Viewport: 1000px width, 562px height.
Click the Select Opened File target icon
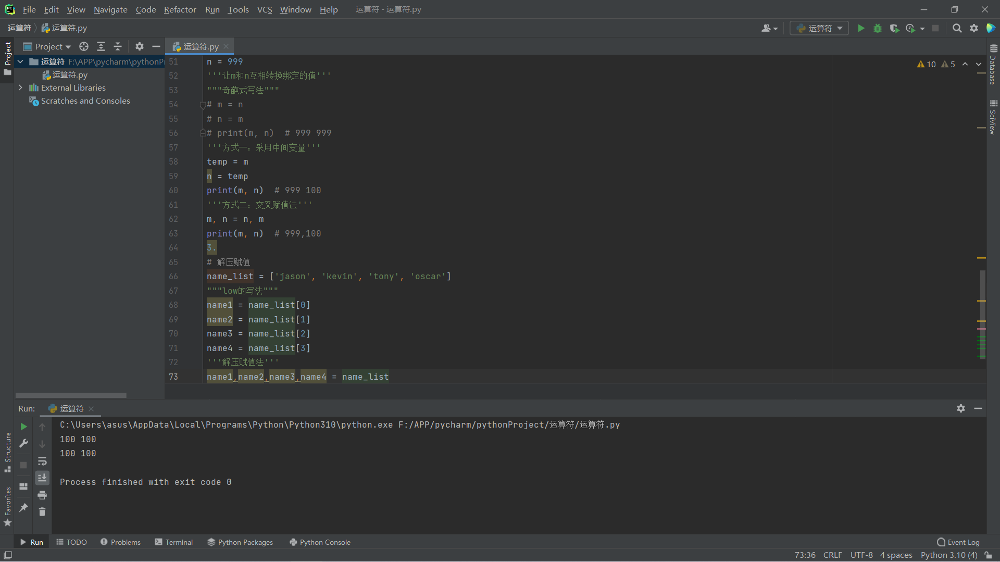click(x=84, y=46)
